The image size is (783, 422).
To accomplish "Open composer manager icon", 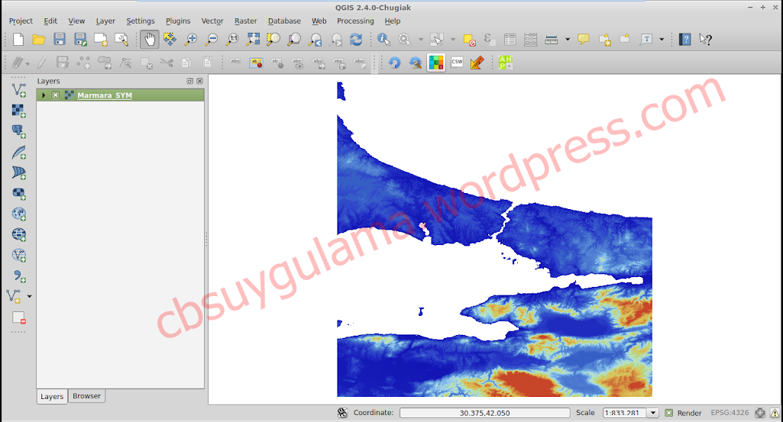I will click(121, 40).
